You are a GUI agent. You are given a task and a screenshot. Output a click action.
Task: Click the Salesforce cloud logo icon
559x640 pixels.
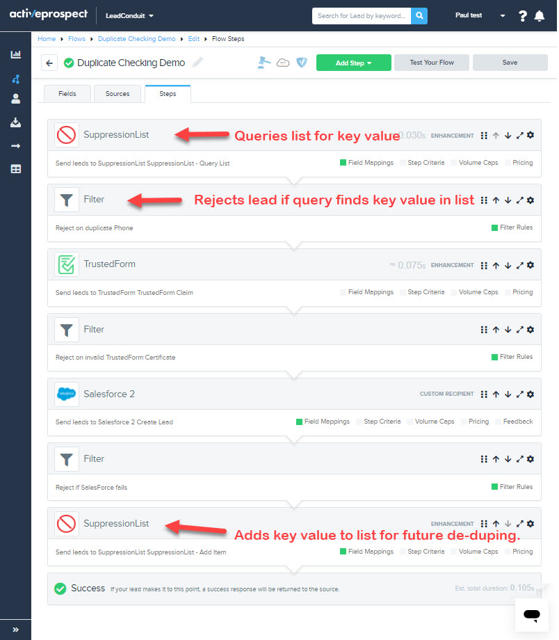tap(66, 394)
